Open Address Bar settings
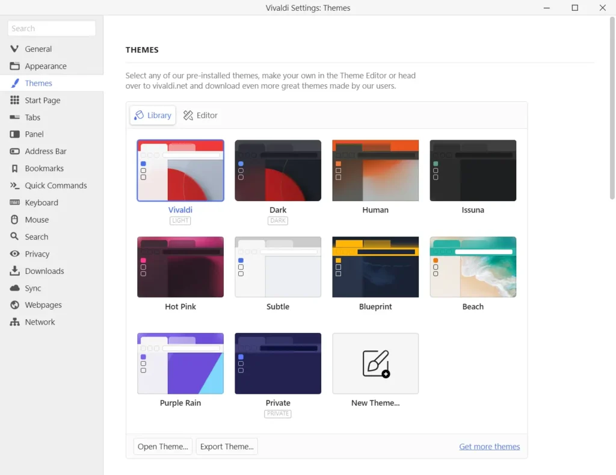The image size is (616, 475). (x=52, y=151)
